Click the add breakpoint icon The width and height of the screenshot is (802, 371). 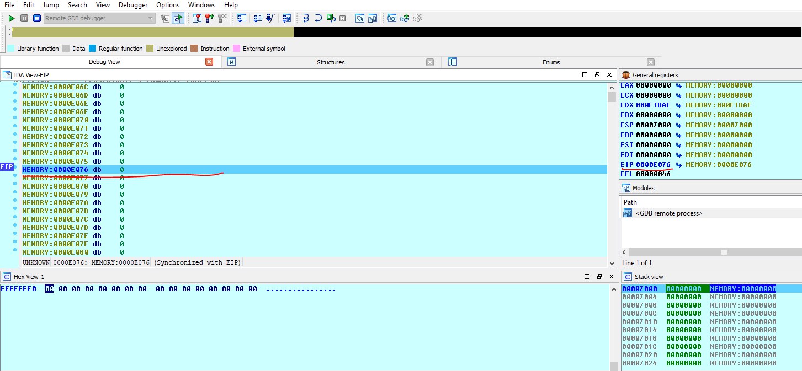point(209,18)
